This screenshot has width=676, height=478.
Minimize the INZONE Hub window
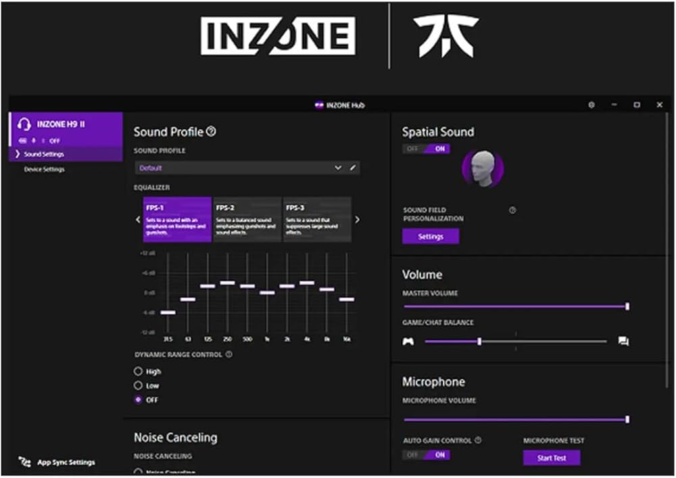(614, 105)
